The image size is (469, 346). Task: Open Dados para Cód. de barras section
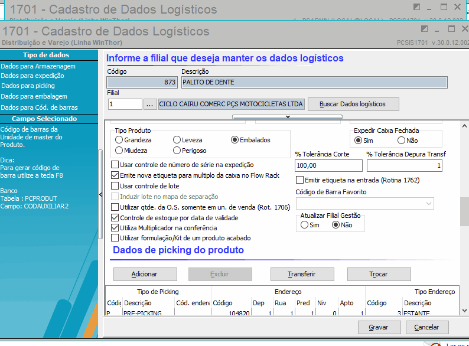click(40, 107)
